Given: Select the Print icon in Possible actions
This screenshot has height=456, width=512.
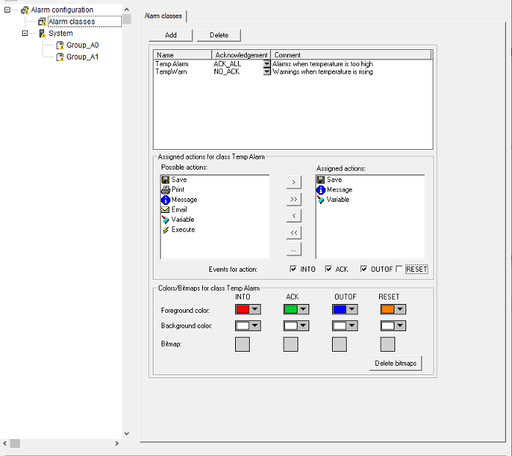Looking at the screenshot, I should [x=165, y=189].
